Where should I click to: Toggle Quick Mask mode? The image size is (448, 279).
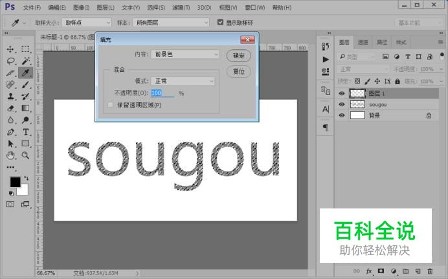coord(10,205)
